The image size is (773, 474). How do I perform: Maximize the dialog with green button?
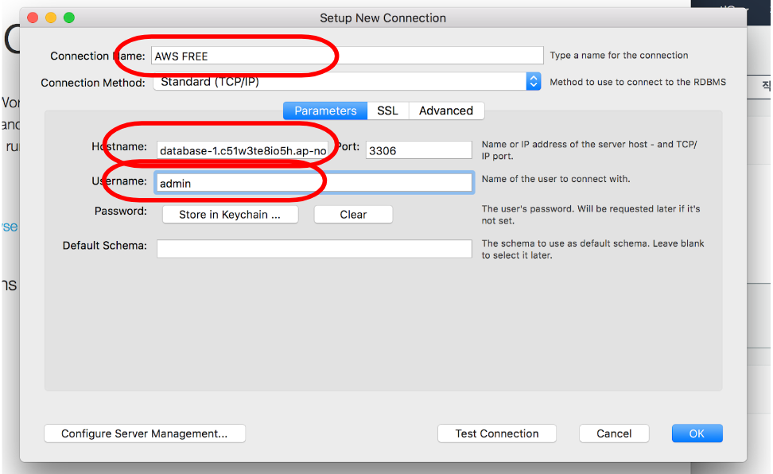69,17
